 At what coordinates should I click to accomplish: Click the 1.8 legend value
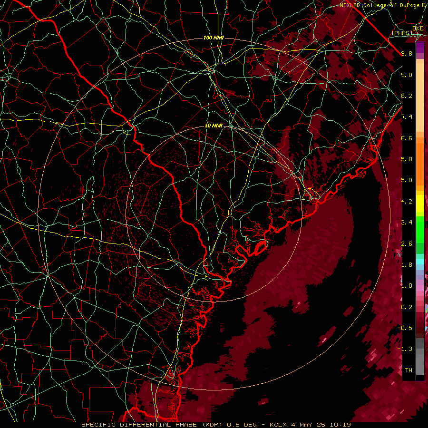[x=407, y=265]
